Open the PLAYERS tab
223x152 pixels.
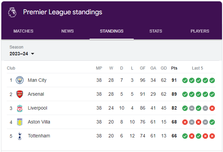(200, 31)
